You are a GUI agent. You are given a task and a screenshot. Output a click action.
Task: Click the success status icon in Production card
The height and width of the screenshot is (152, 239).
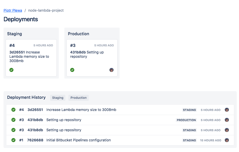[x=72, y=70]
